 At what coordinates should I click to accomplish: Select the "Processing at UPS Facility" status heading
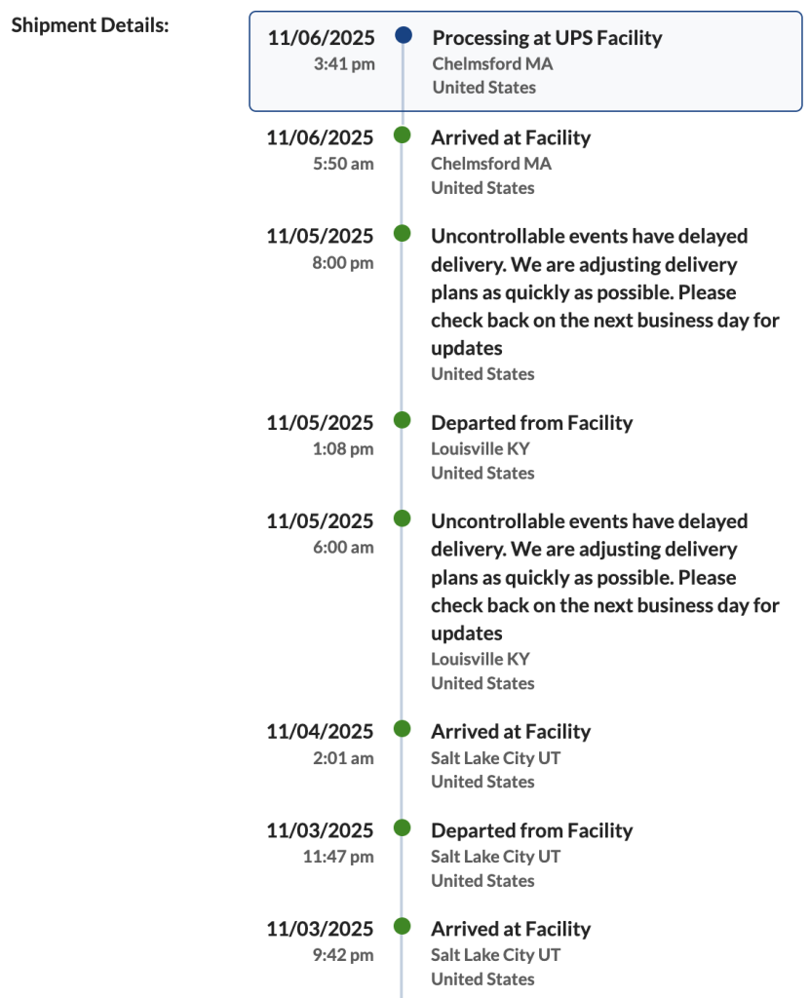click(x=547, y=38)
